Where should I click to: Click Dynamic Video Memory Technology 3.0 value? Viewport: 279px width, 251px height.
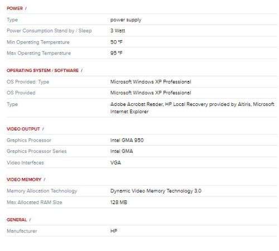click(x=156, y=191)
